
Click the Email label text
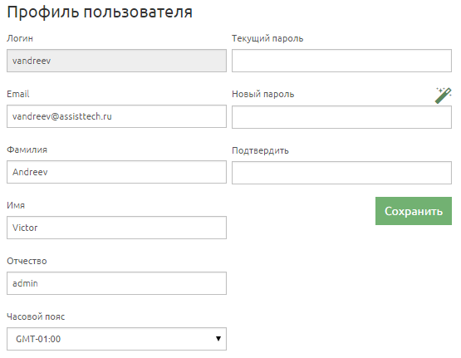point(18,94)
